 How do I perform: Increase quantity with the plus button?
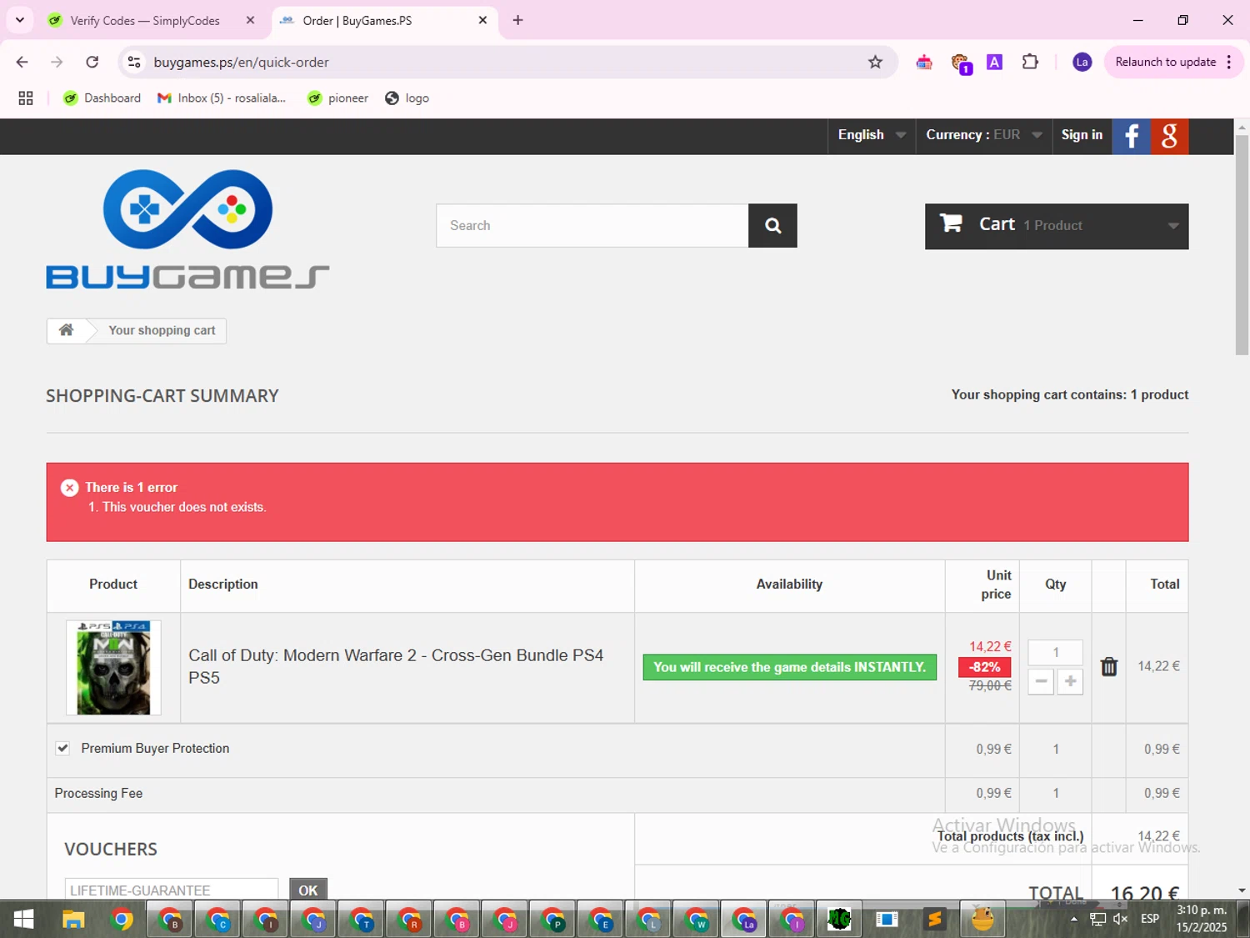click(x=1071, y=681)
